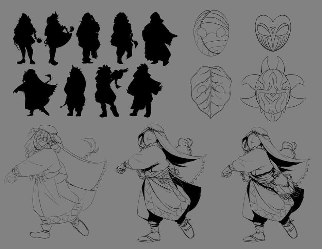Click the lantern held by the first silhouette

coord(40,41)
